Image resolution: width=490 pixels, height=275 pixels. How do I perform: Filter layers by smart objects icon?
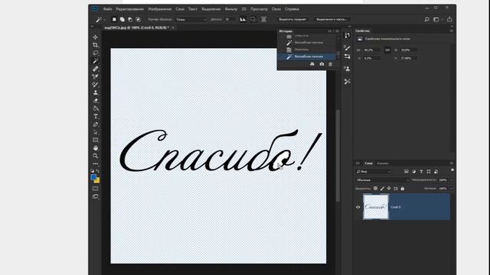click(436, 171)
